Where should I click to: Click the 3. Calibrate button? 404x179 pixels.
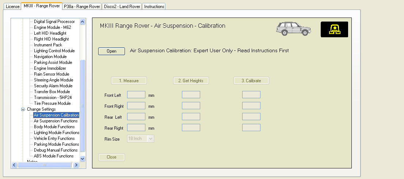251,81
